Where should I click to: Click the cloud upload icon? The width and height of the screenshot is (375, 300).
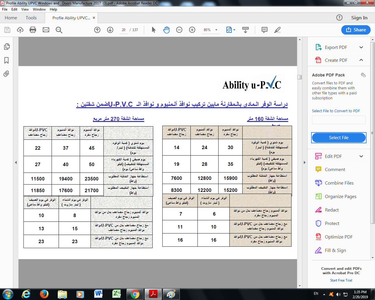pyautogui.click(x=20, y=30)
